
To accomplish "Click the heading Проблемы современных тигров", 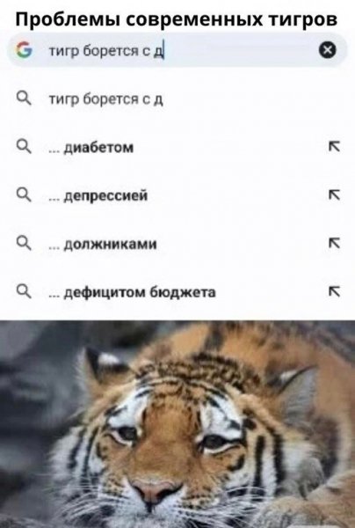I will point(177,18).
